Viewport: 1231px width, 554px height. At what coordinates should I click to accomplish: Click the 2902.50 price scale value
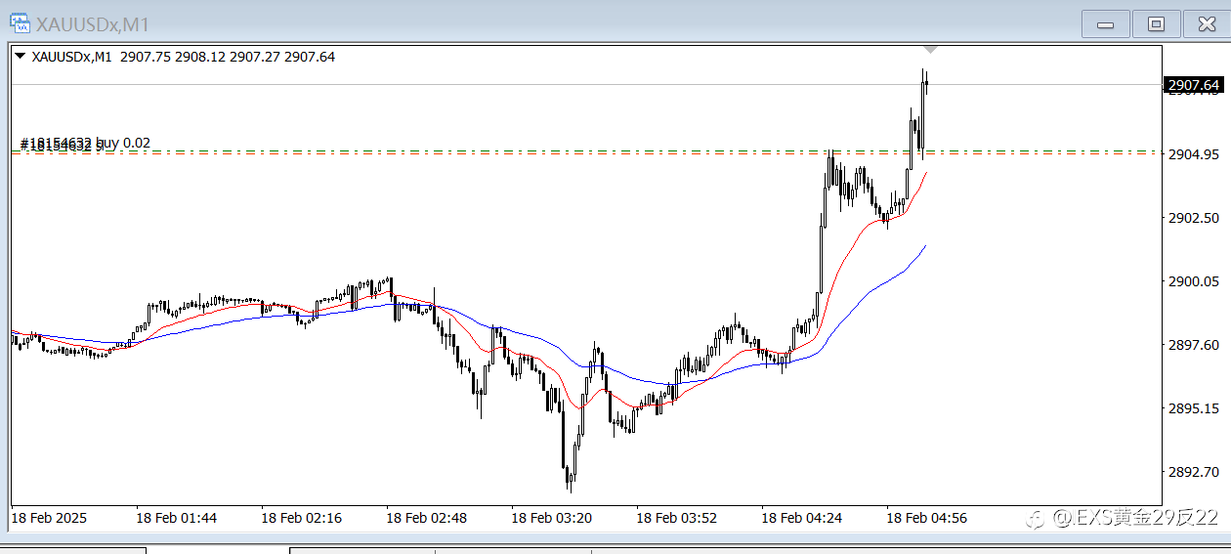click(x=1193, y=218)
